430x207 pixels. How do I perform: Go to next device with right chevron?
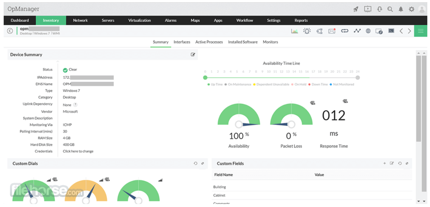(409, 31)
